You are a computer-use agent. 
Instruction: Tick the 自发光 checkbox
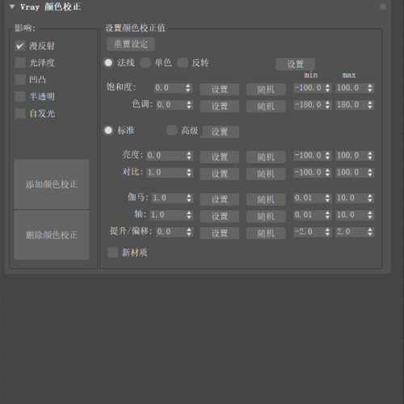(x=20, y=113)
